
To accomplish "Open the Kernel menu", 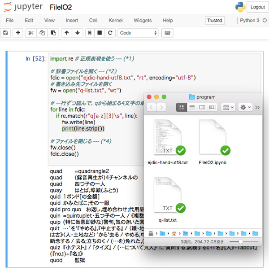I will 115,20.
